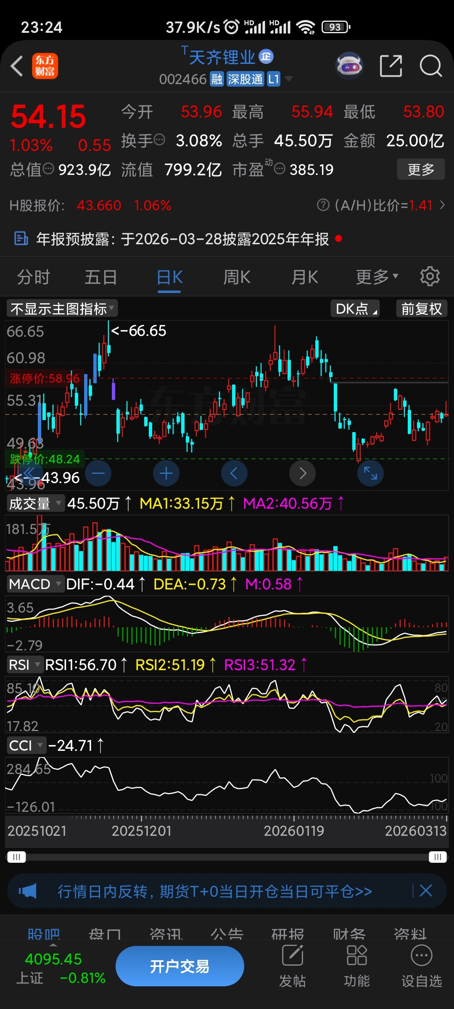The image size is (454, 1009).
Task: Tap the RSI indicator chart
Action: pos(227,705)
